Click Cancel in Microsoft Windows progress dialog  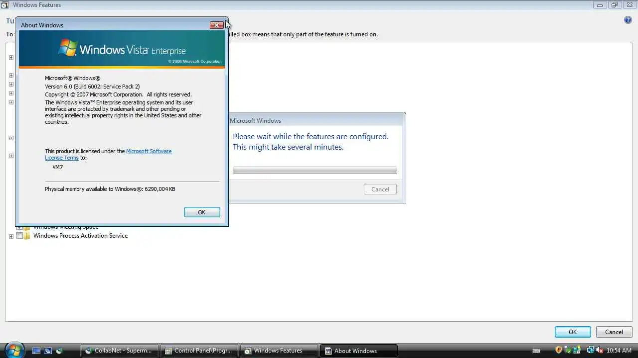click(380, 189)
